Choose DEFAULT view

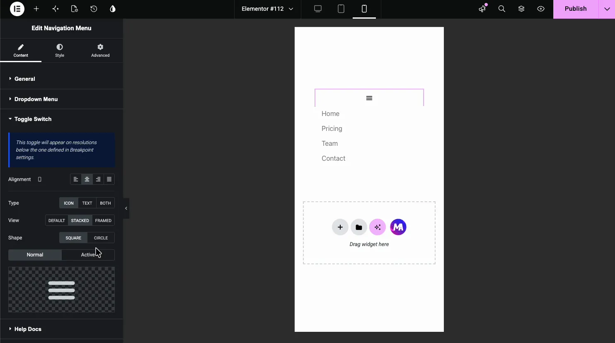[x=57, y=220]
